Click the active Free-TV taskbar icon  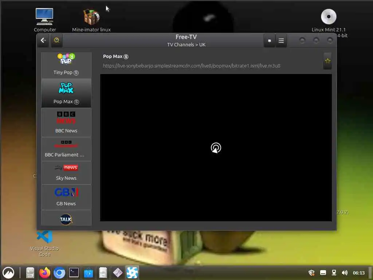(132, 273)
